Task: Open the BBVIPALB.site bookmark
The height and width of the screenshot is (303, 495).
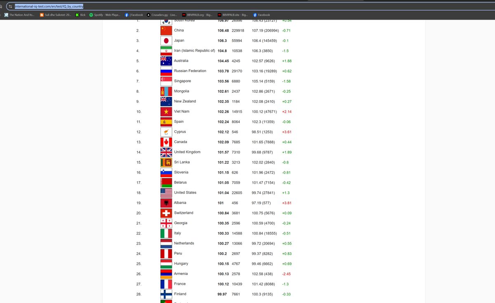Action: coord(232,15)
